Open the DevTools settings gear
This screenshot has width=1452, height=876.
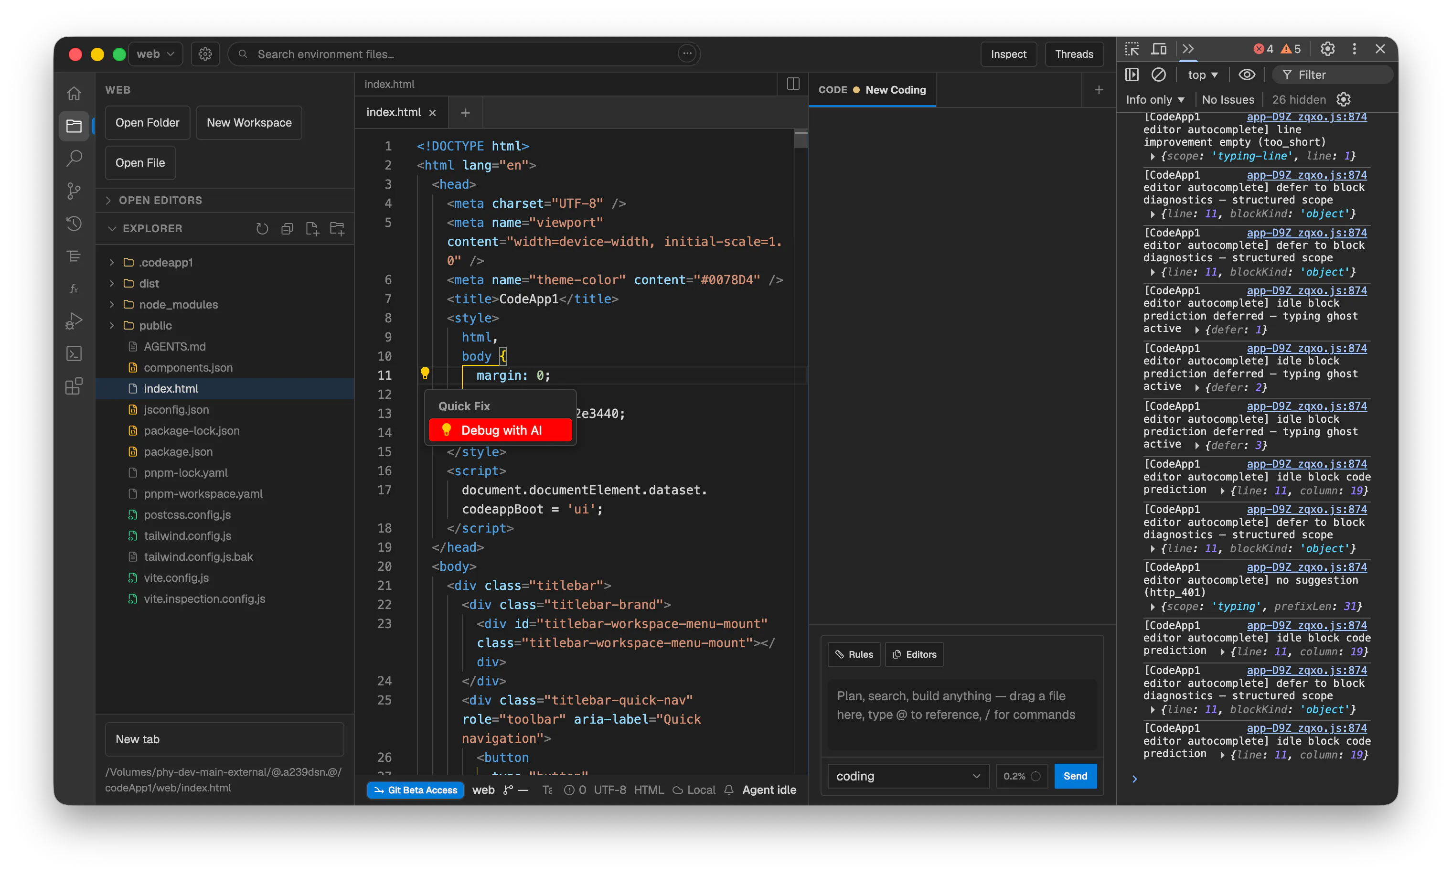(x=1327, y=49)
